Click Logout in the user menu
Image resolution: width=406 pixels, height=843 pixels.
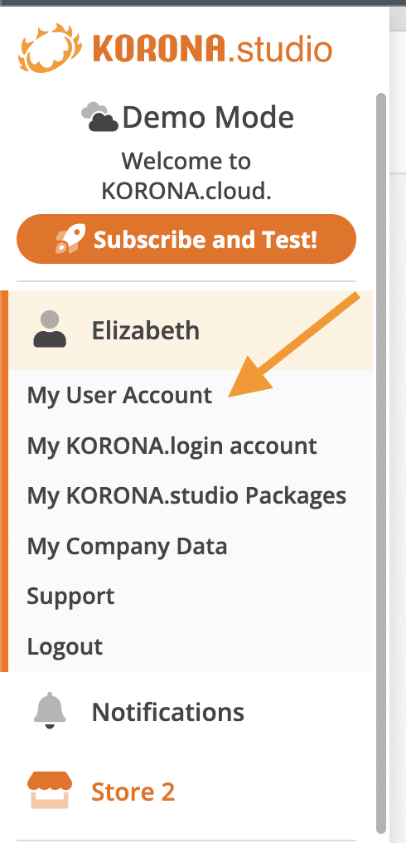[65, 646]
